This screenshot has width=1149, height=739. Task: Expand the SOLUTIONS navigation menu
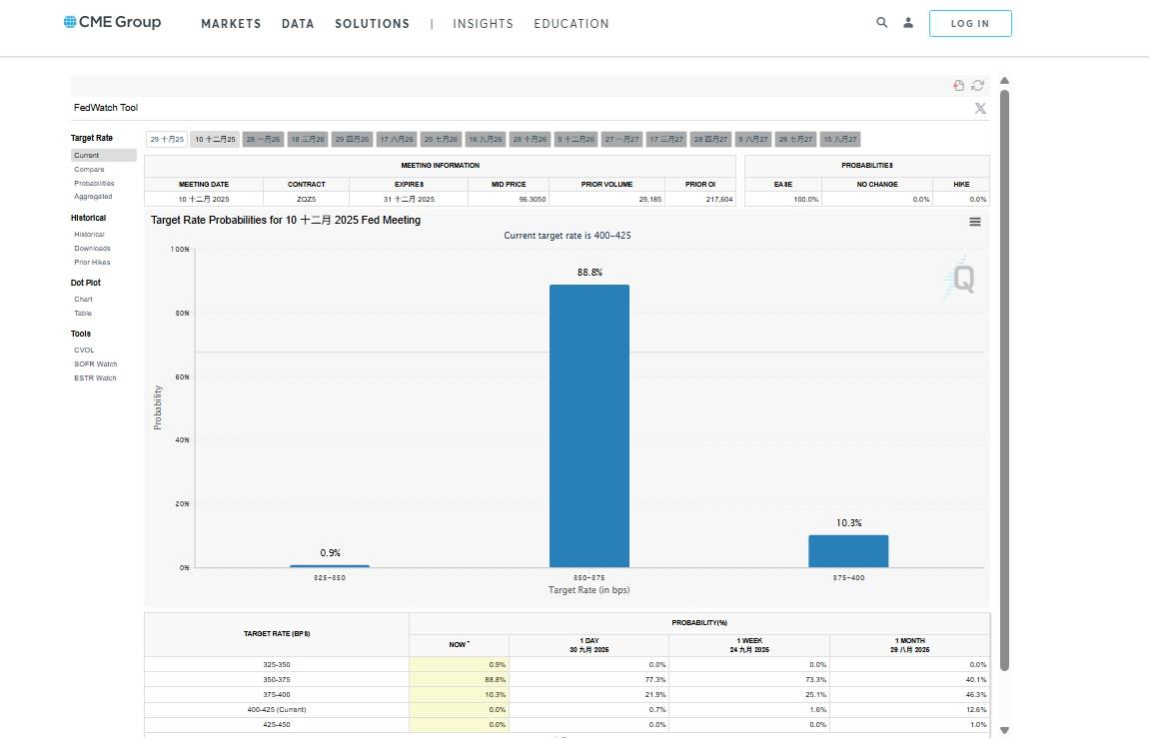pyautogui.click(x=372, y=24)
